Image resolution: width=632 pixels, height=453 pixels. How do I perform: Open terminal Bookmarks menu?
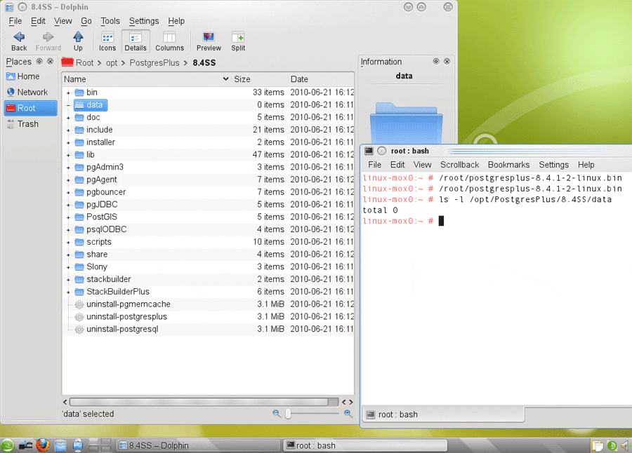[508, 165]
